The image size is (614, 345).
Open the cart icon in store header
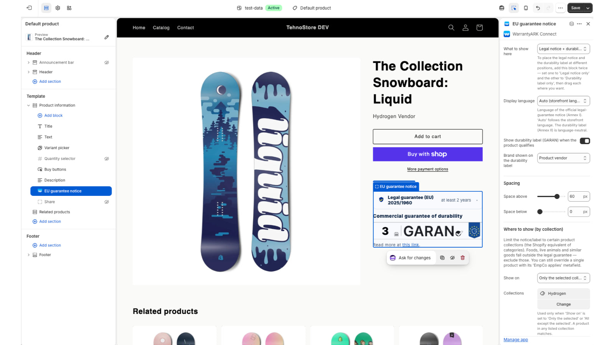coord(479,28)
